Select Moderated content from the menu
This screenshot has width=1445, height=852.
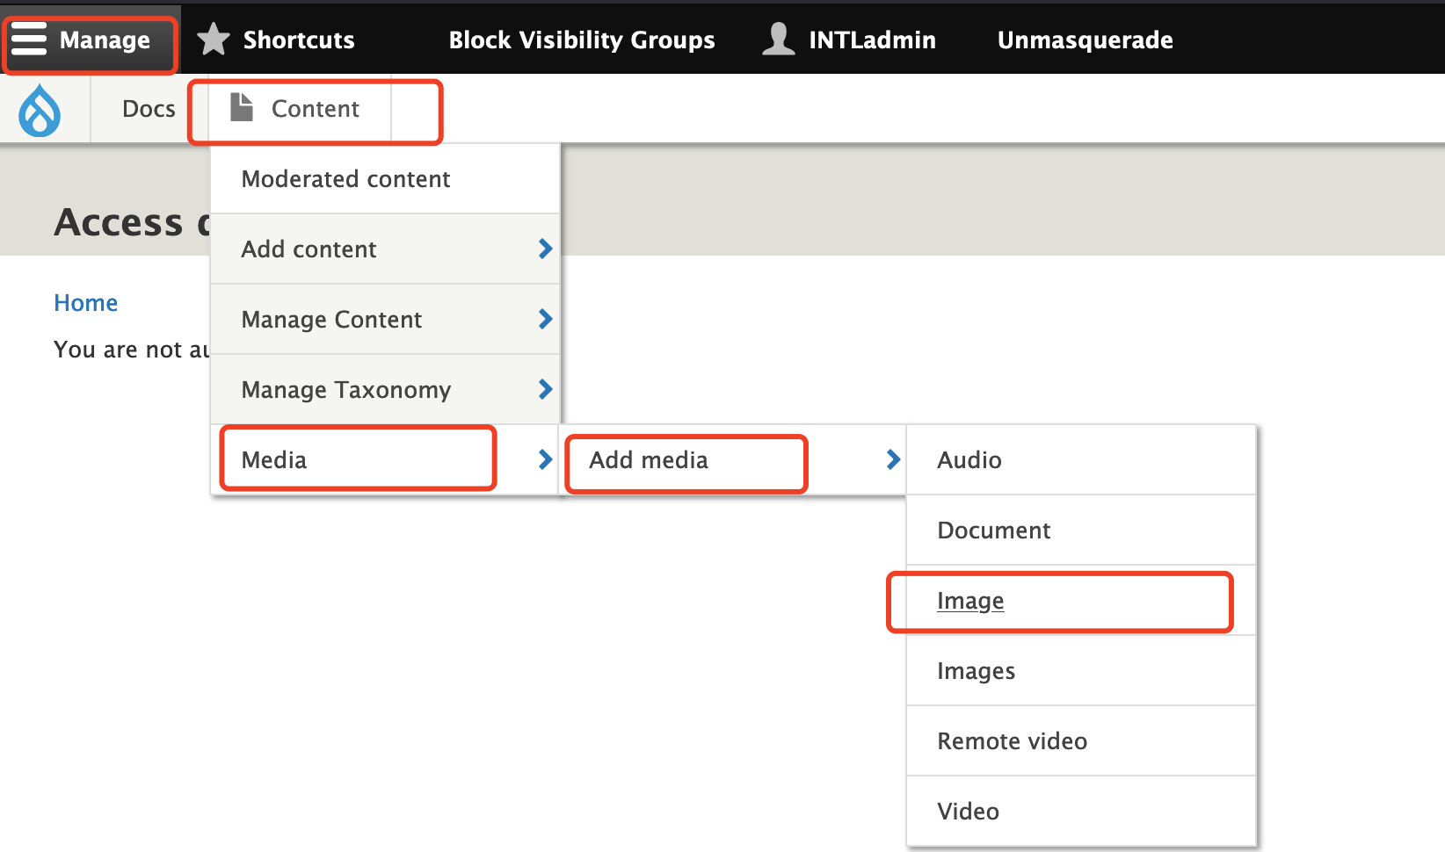345,179
